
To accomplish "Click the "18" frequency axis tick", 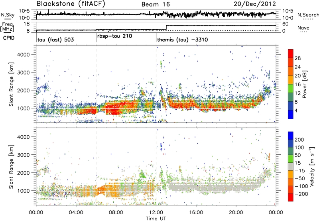I will [27, 24].
